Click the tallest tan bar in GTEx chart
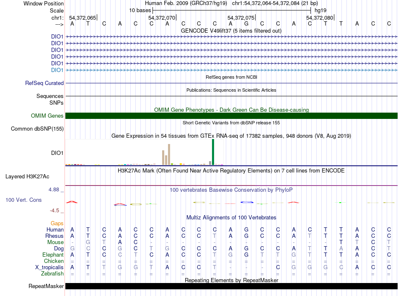 pos(169,155)
